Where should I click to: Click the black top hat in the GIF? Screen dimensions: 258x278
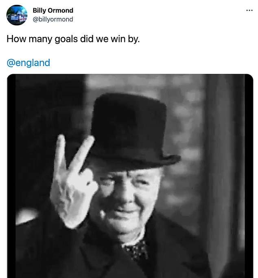pyautogui.click(x=128, y=122)
